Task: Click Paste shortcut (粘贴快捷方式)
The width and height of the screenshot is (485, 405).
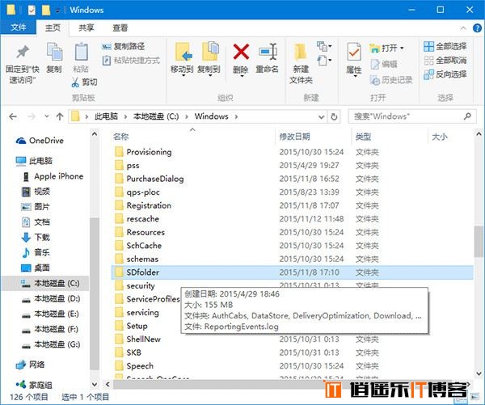Action: click(131, 60)
